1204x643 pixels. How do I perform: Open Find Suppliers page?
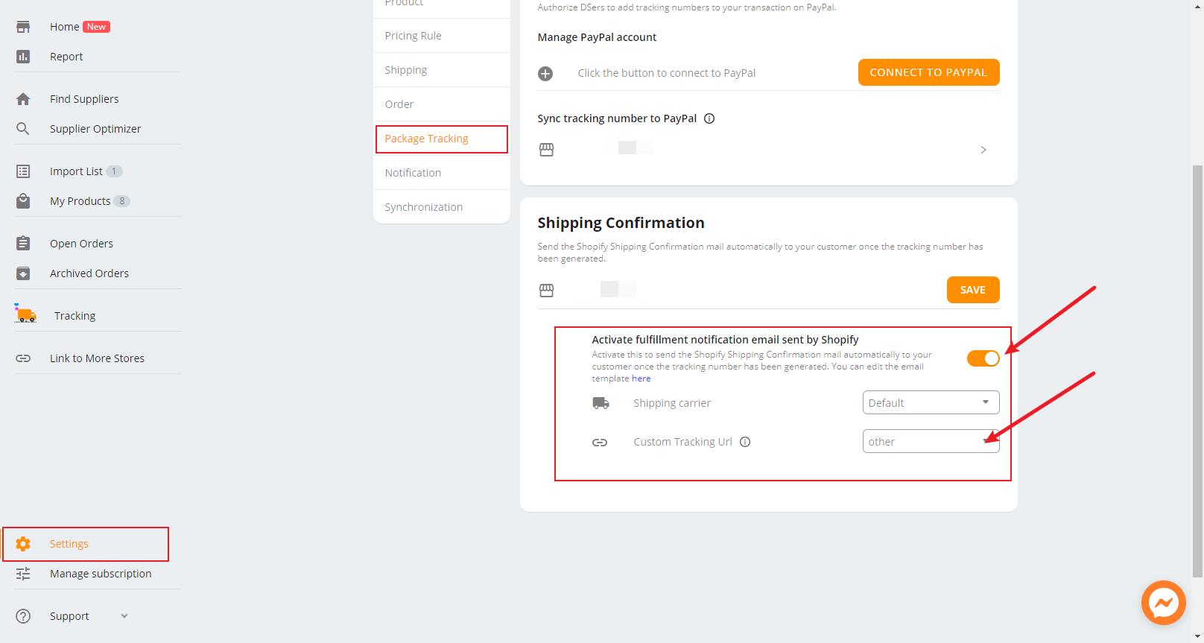84,99
